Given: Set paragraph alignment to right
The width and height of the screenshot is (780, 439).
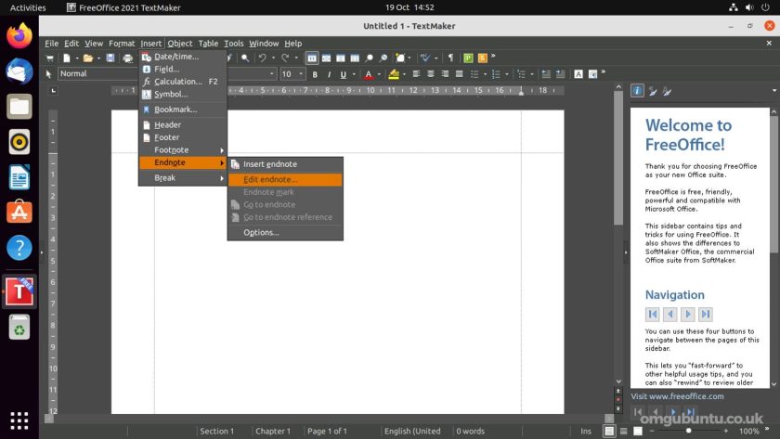Looking at the screenshot, I should (445, 74).
